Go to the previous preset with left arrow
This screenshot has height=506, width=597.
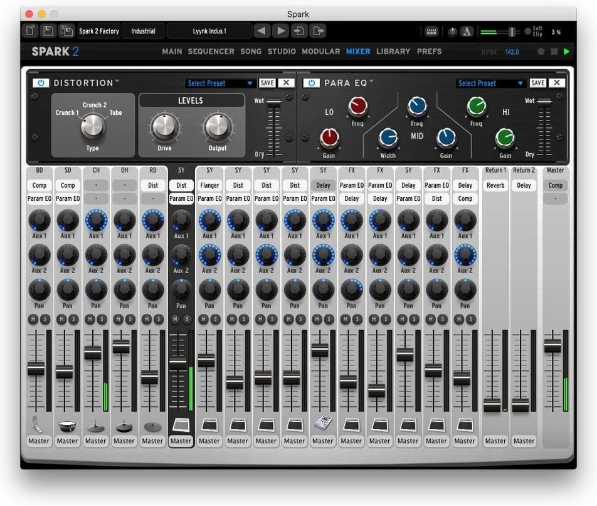click(262, 31)
